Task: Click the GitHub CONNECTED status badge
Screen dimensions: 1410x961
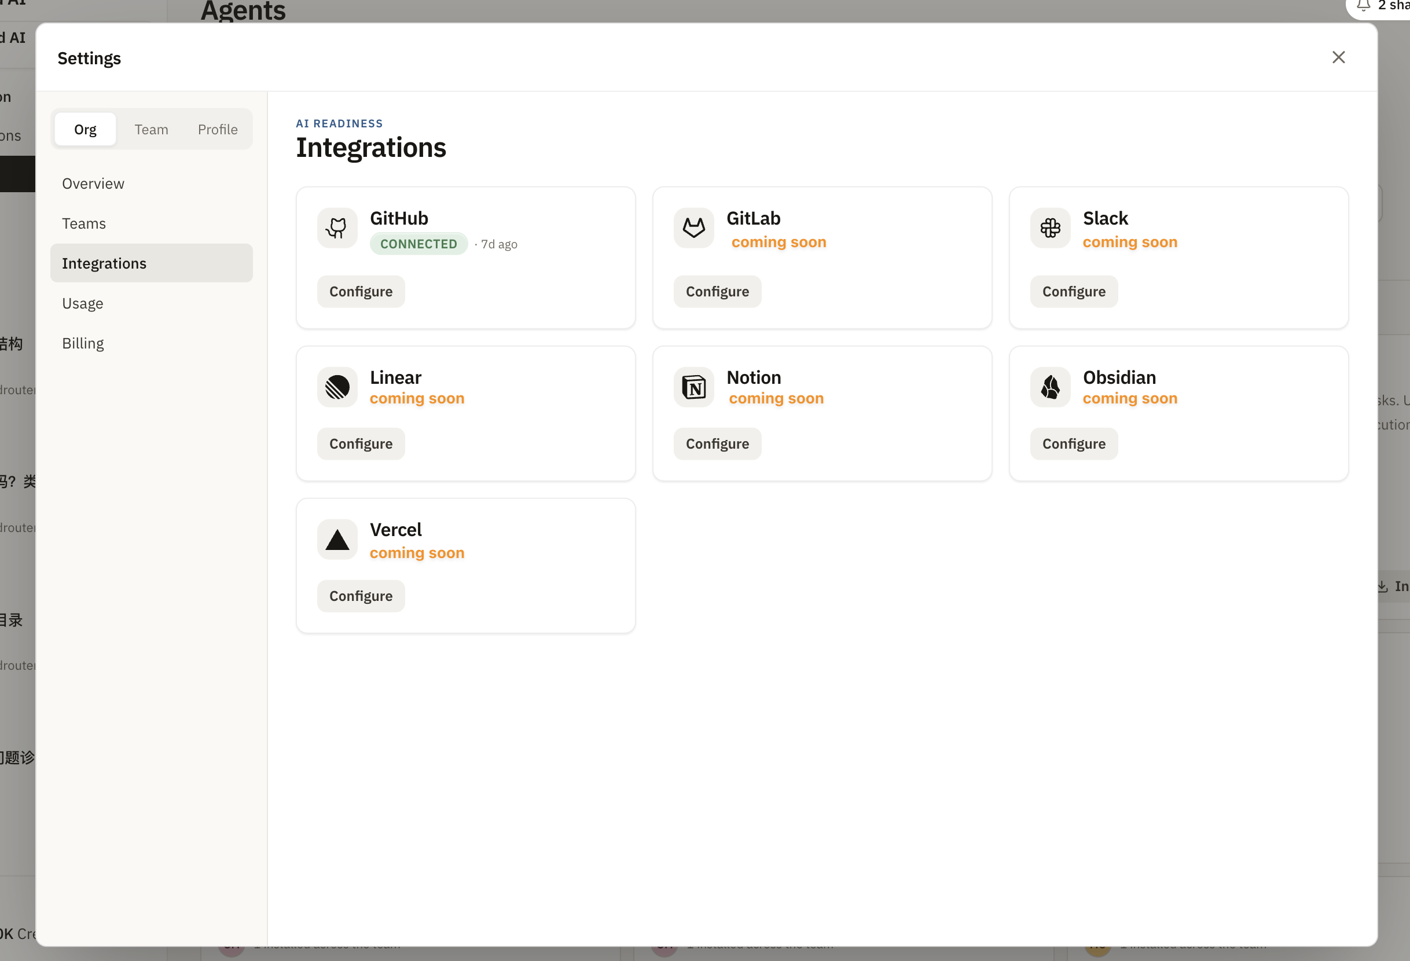Action: click(x=418, y=244)
